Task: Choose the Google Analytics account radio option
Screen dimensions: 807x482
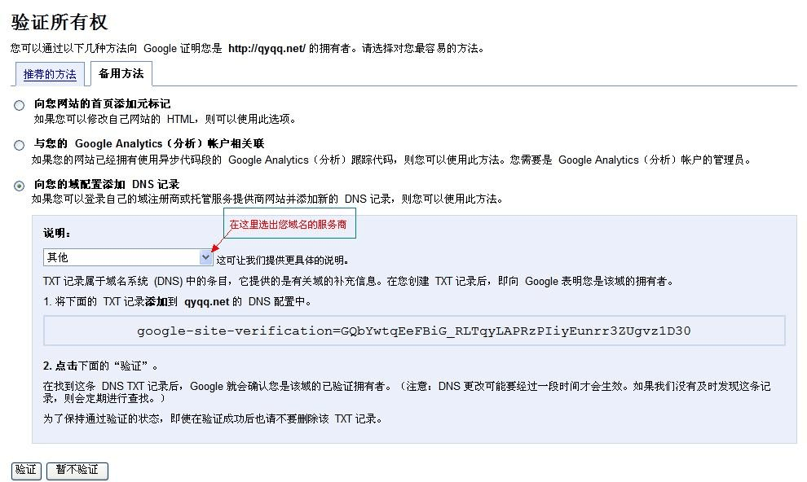Action: [x=19, y=145]
